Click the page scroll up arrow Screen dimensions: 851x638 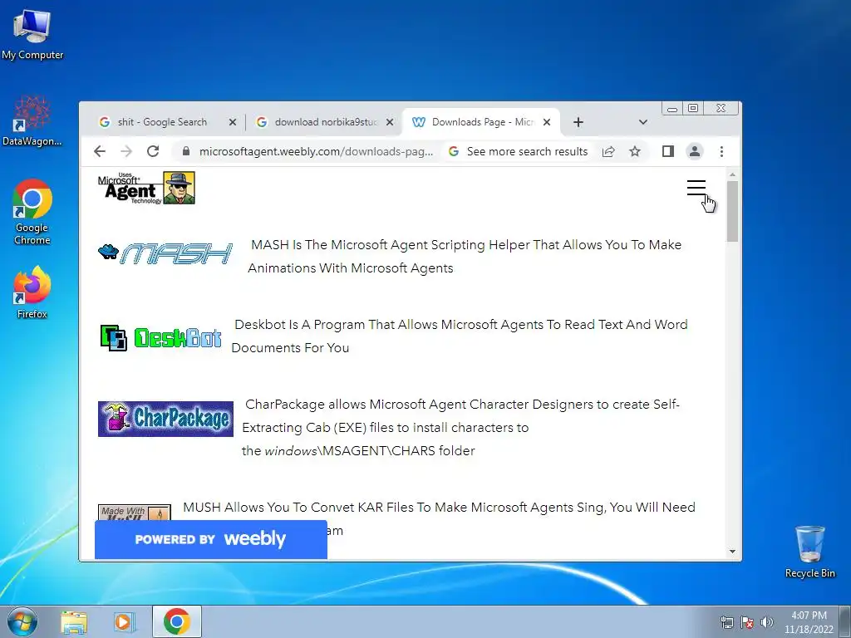(x=732, y=174)
